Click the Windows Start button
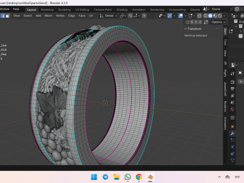Screen dimensions: 244x183 94,177
